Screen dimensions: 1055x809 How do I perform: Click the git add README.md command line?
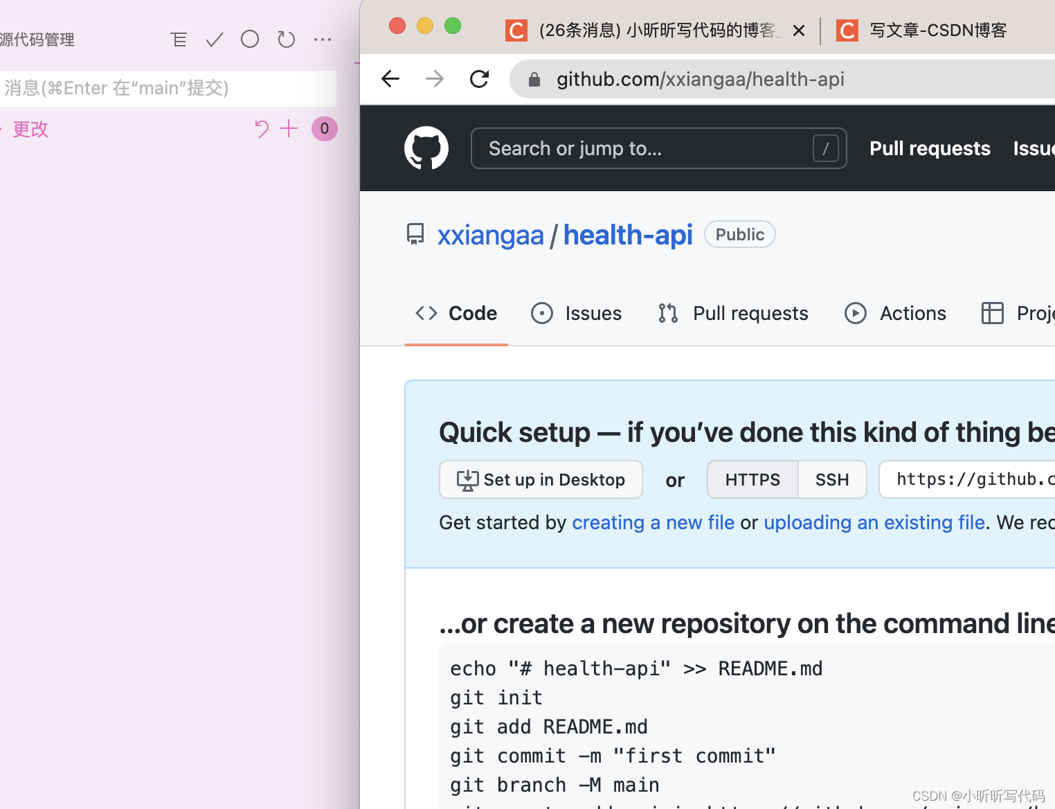[549, 727]
